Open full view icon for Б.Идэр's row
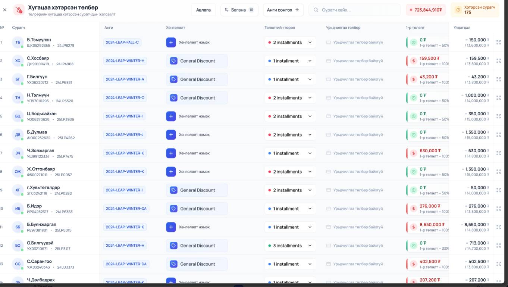This screenshot has height=287, width=508. click(498, 209)
